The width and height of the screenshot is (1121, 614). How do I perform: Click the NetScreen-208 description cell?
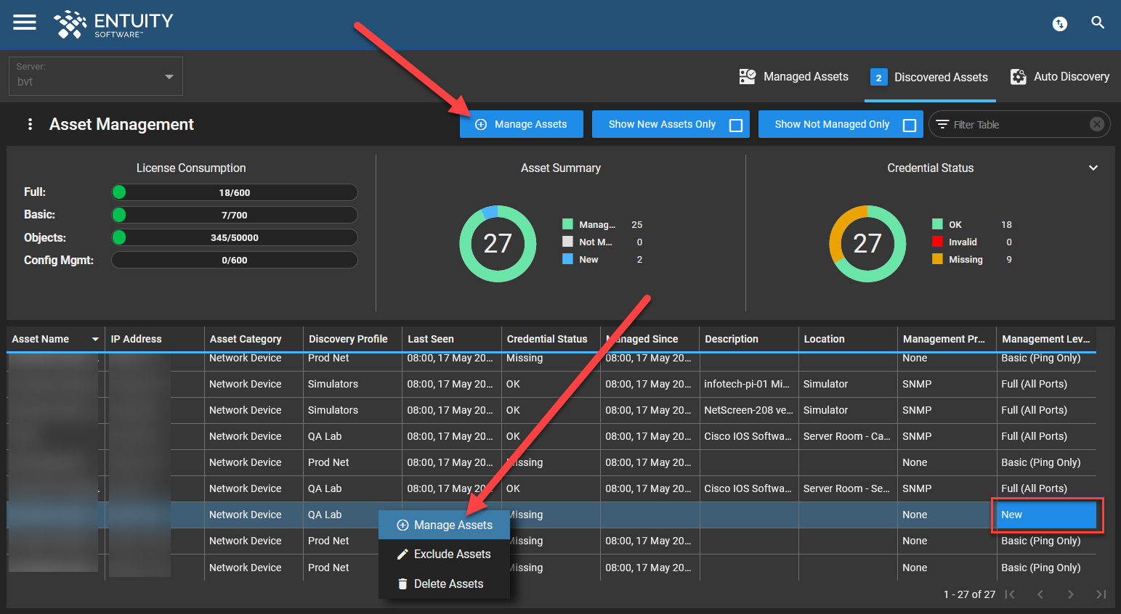(x=748, y=410)
